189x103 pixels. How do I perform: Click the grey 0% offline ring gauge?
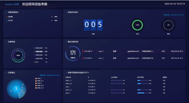(168, 25)
